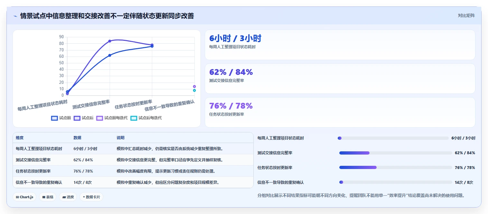
Task: Click table value 6小时 / 3小时
Action: coord(85,149)
